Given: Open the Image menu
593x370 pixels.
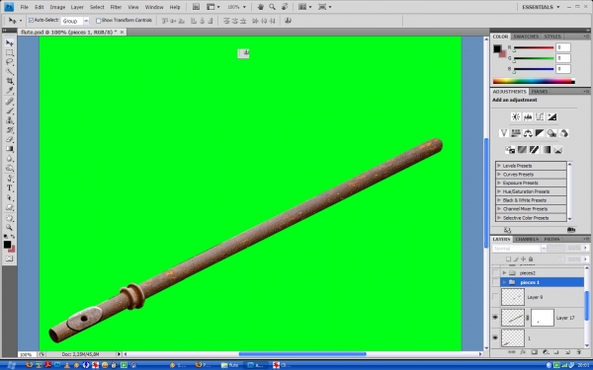Looking at the screenshot, I should [57, 7].
